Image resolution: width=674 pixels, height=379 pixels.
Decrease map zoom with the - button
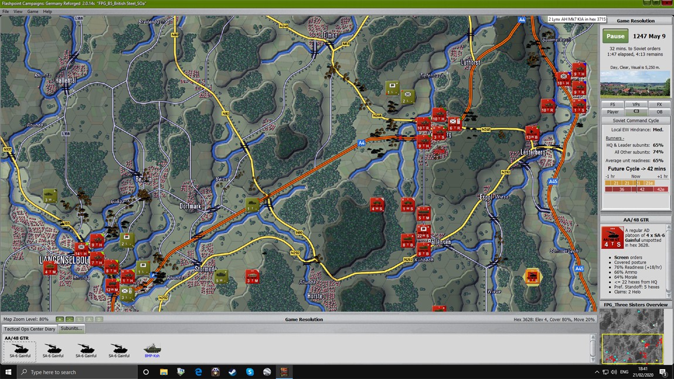tap(70, 319)
